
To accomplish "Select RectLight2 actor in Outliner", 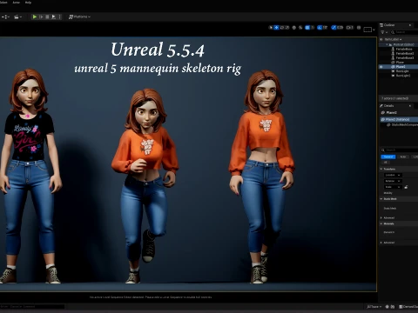I will [x=403, y=76].
